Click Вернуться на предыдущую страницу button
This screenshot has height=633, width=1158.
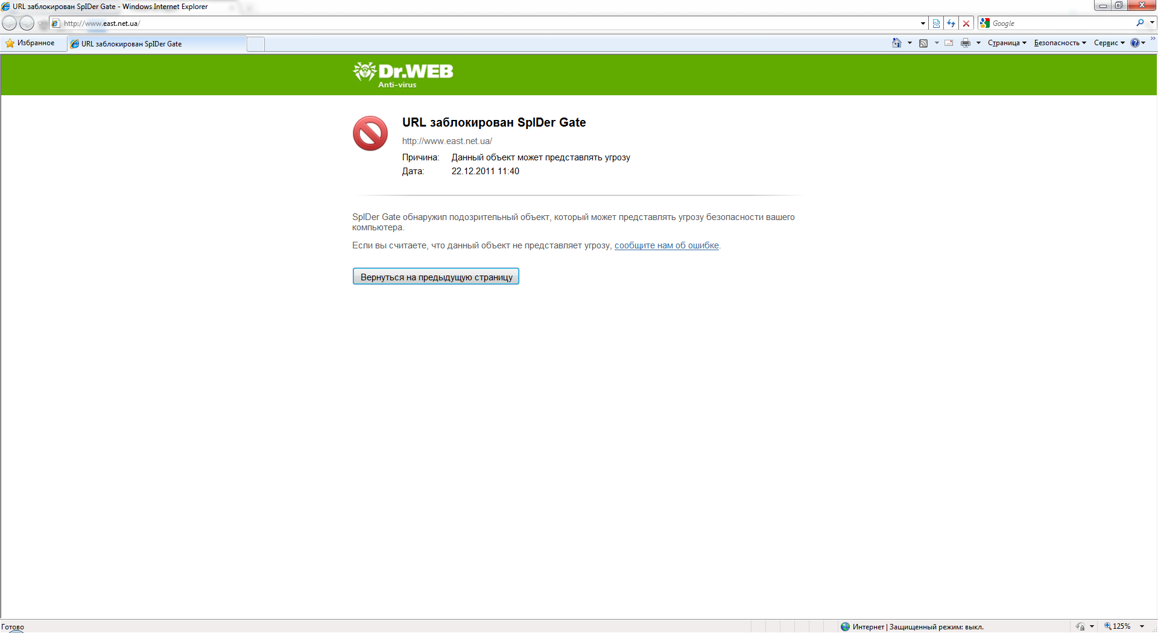click(x=436, y=277)
